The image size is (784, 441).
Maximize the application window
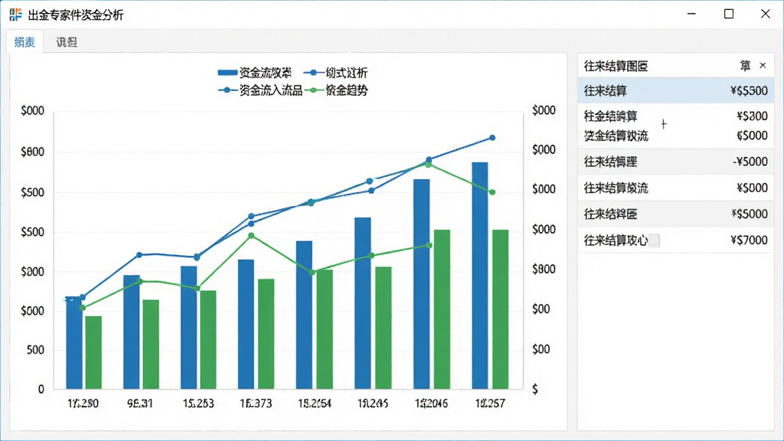point(729,14)
